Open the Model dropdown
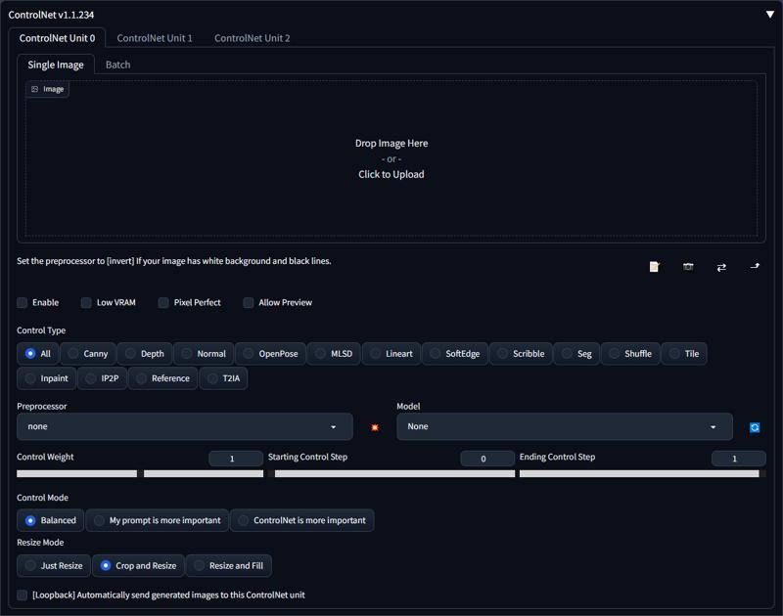Screen dimensions: 783x616 [565, 426]
